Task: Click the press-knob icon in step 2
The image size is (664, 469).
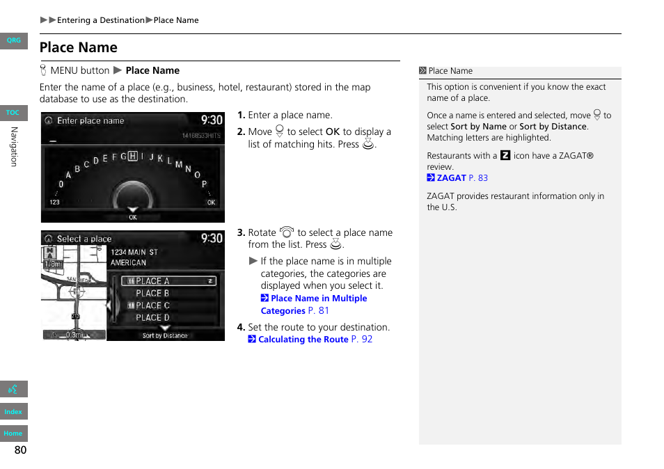Action: 368,144
